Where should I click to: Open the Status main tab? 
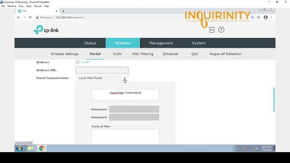point(90,43)
